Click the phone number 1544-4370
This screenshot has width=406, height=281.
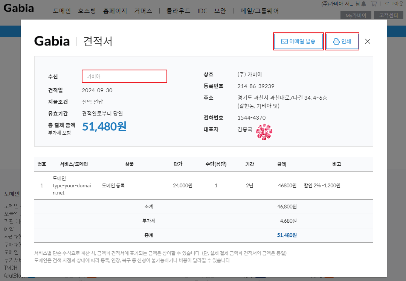(252, 118)
